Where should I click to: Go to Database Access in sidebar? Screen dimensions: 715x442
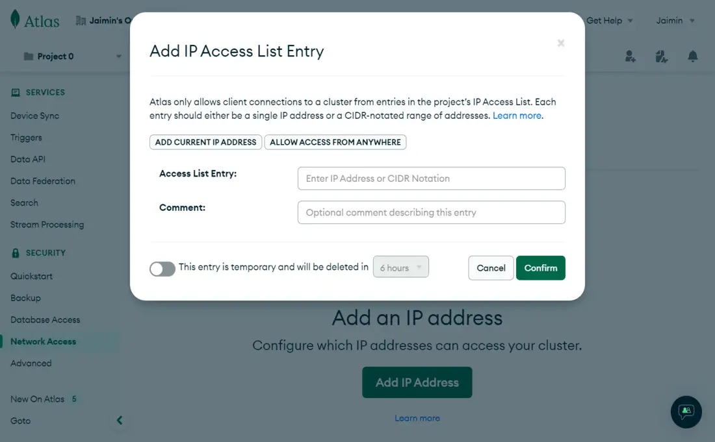coord(45,320)
